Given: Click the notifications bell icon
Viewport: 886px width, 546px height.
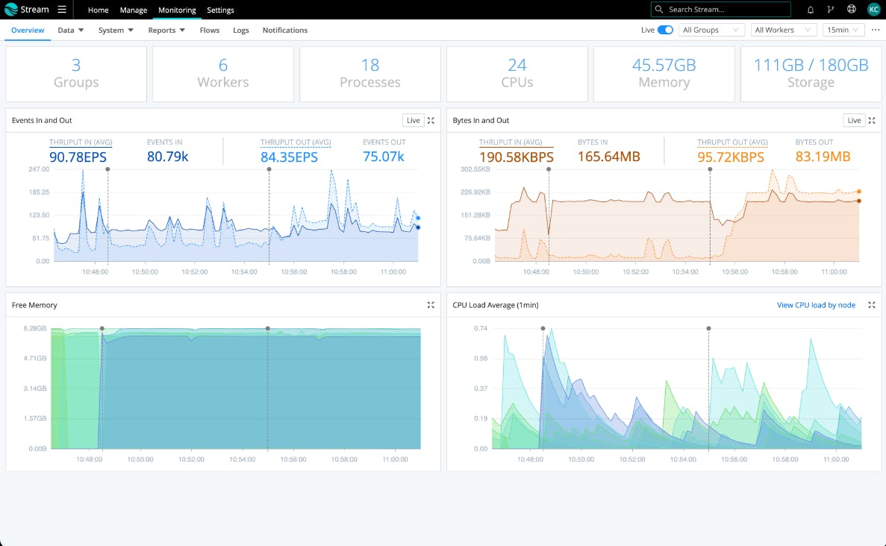Looking at the screenshot, I should pyautogui.click(x=811, y=10).
